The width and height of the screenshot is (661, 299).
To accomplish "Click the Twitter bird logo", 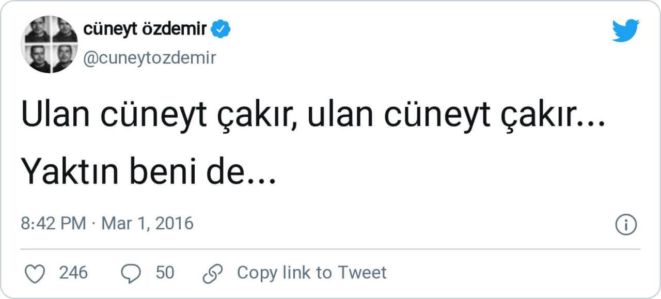I will (625, 30).
